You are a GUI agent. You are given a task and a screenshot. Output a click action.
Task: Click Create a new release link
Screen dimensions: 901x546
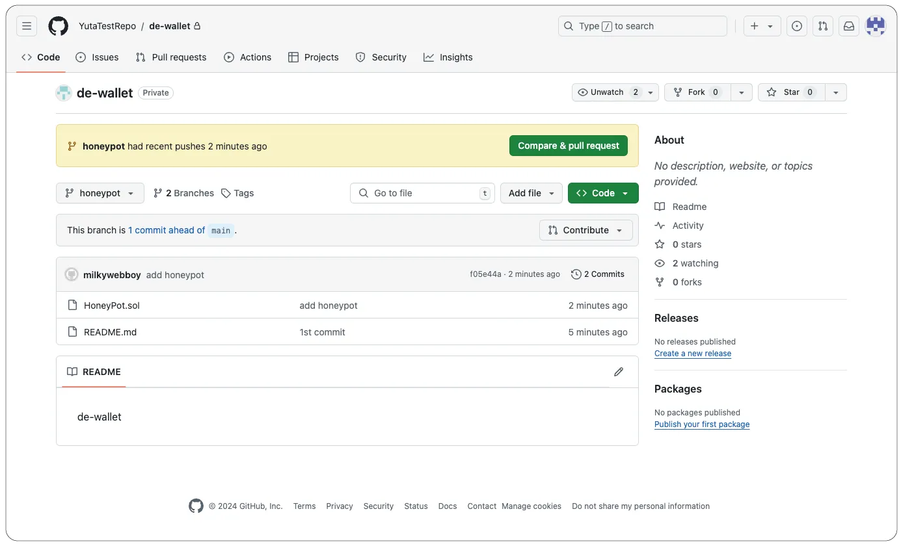click(x=693, y=354)
